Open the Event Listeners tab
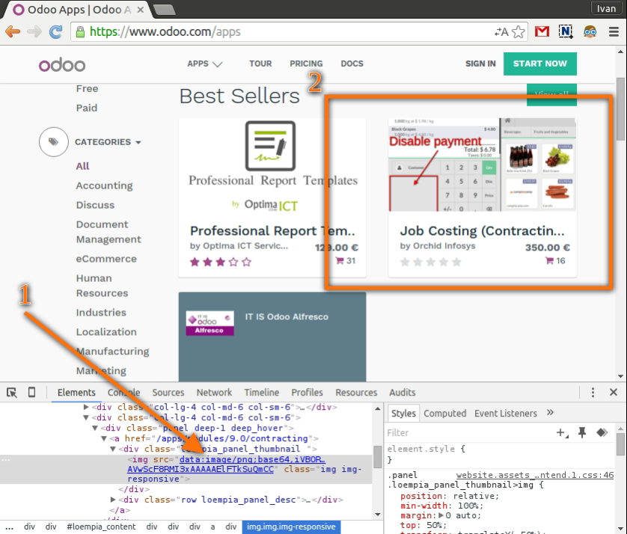 click(506, 414)
